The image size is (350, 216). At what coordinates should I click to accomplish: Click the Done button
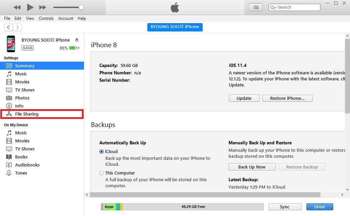(320, 207)
